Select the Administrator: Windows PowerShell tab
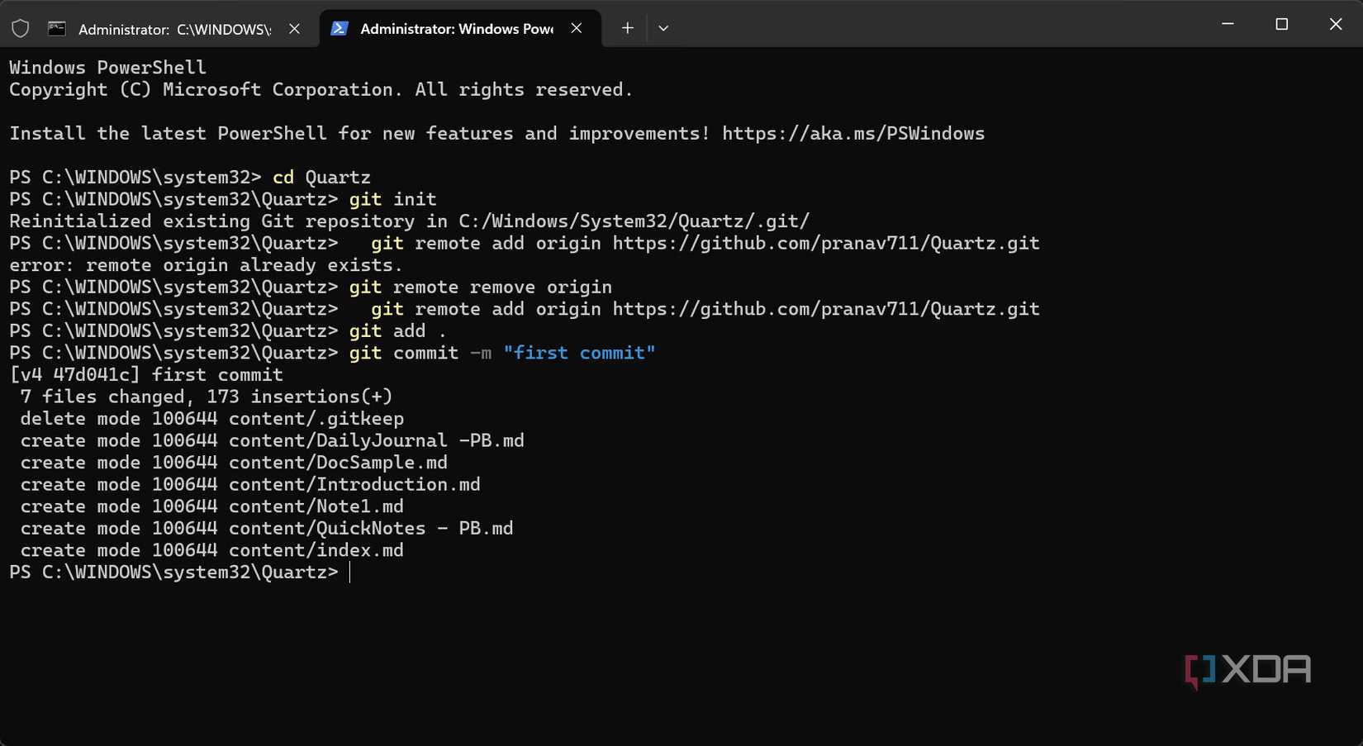Image resolution: width=1363 pixels, height=746 pixels. [x=456, y=29]
